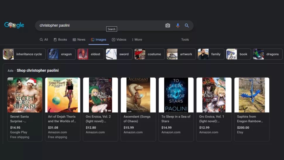Switch to the Books tab
This screenshot has height=160, width=284.
tap(60, 40)
